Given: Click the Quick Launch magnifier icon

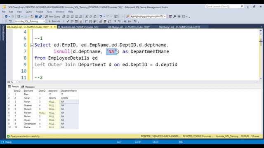Looking at the screenshot, I should (x=242, y=7).
